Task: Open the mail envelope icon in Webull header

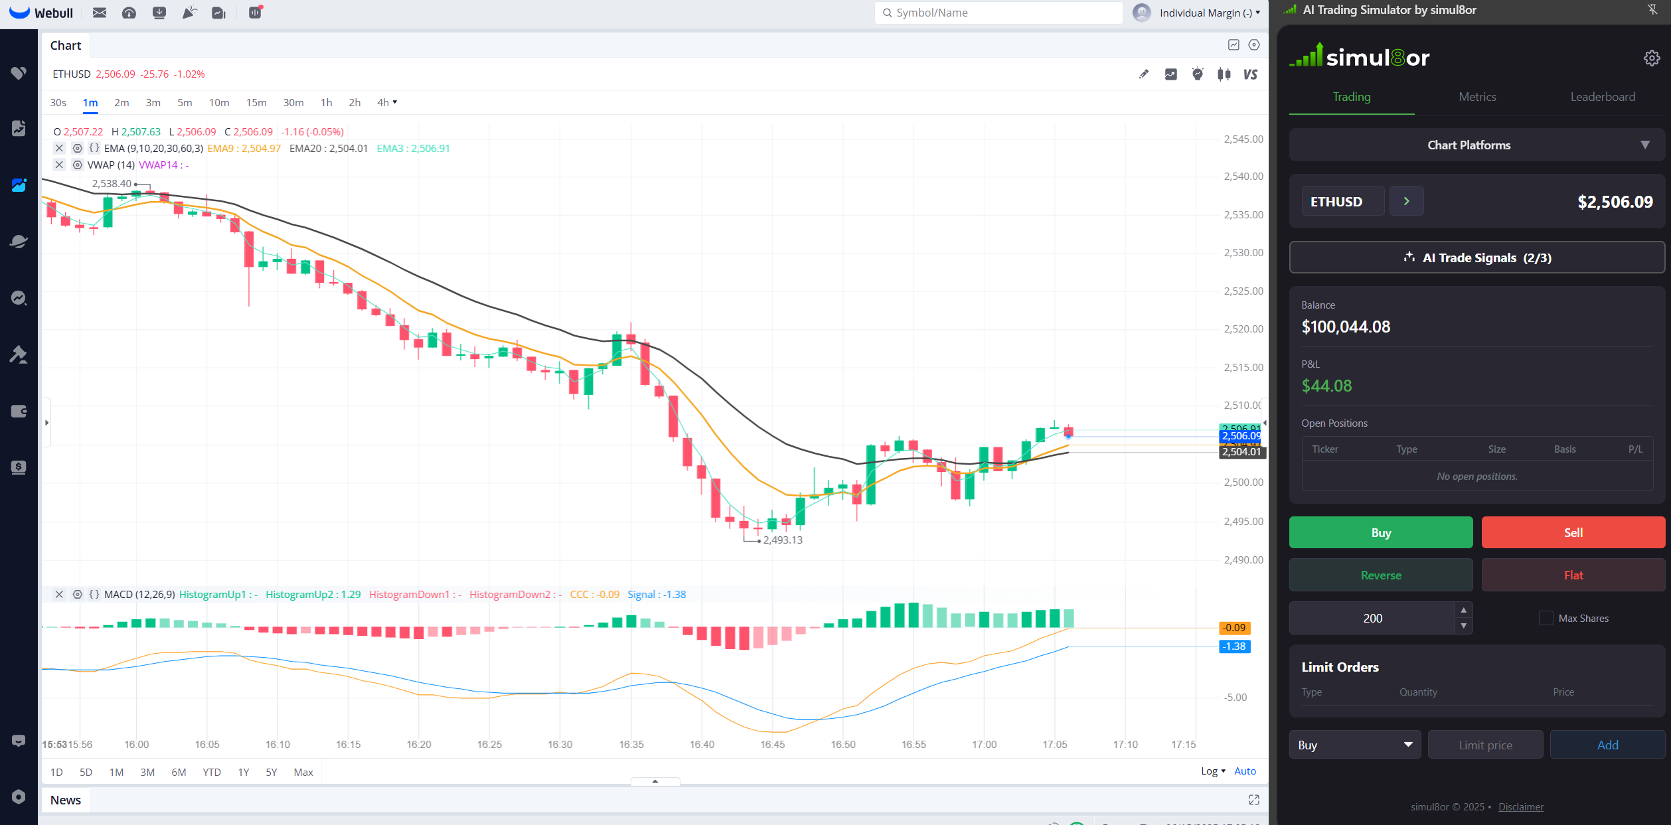Action: tap(100, 13)
